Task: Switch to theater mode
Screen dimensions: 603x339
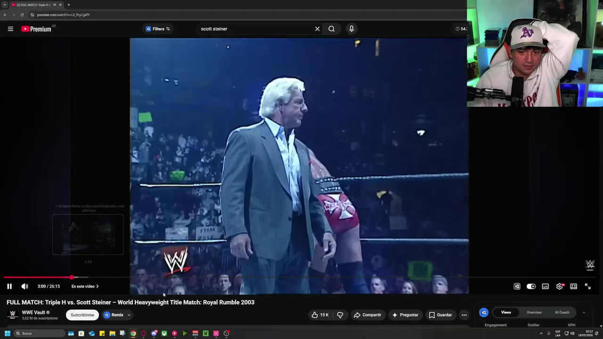Action: pos(573,286)
